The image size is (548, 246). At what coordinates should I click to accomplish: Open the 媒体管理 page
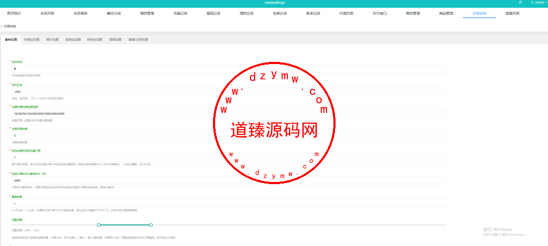point(413,13)
